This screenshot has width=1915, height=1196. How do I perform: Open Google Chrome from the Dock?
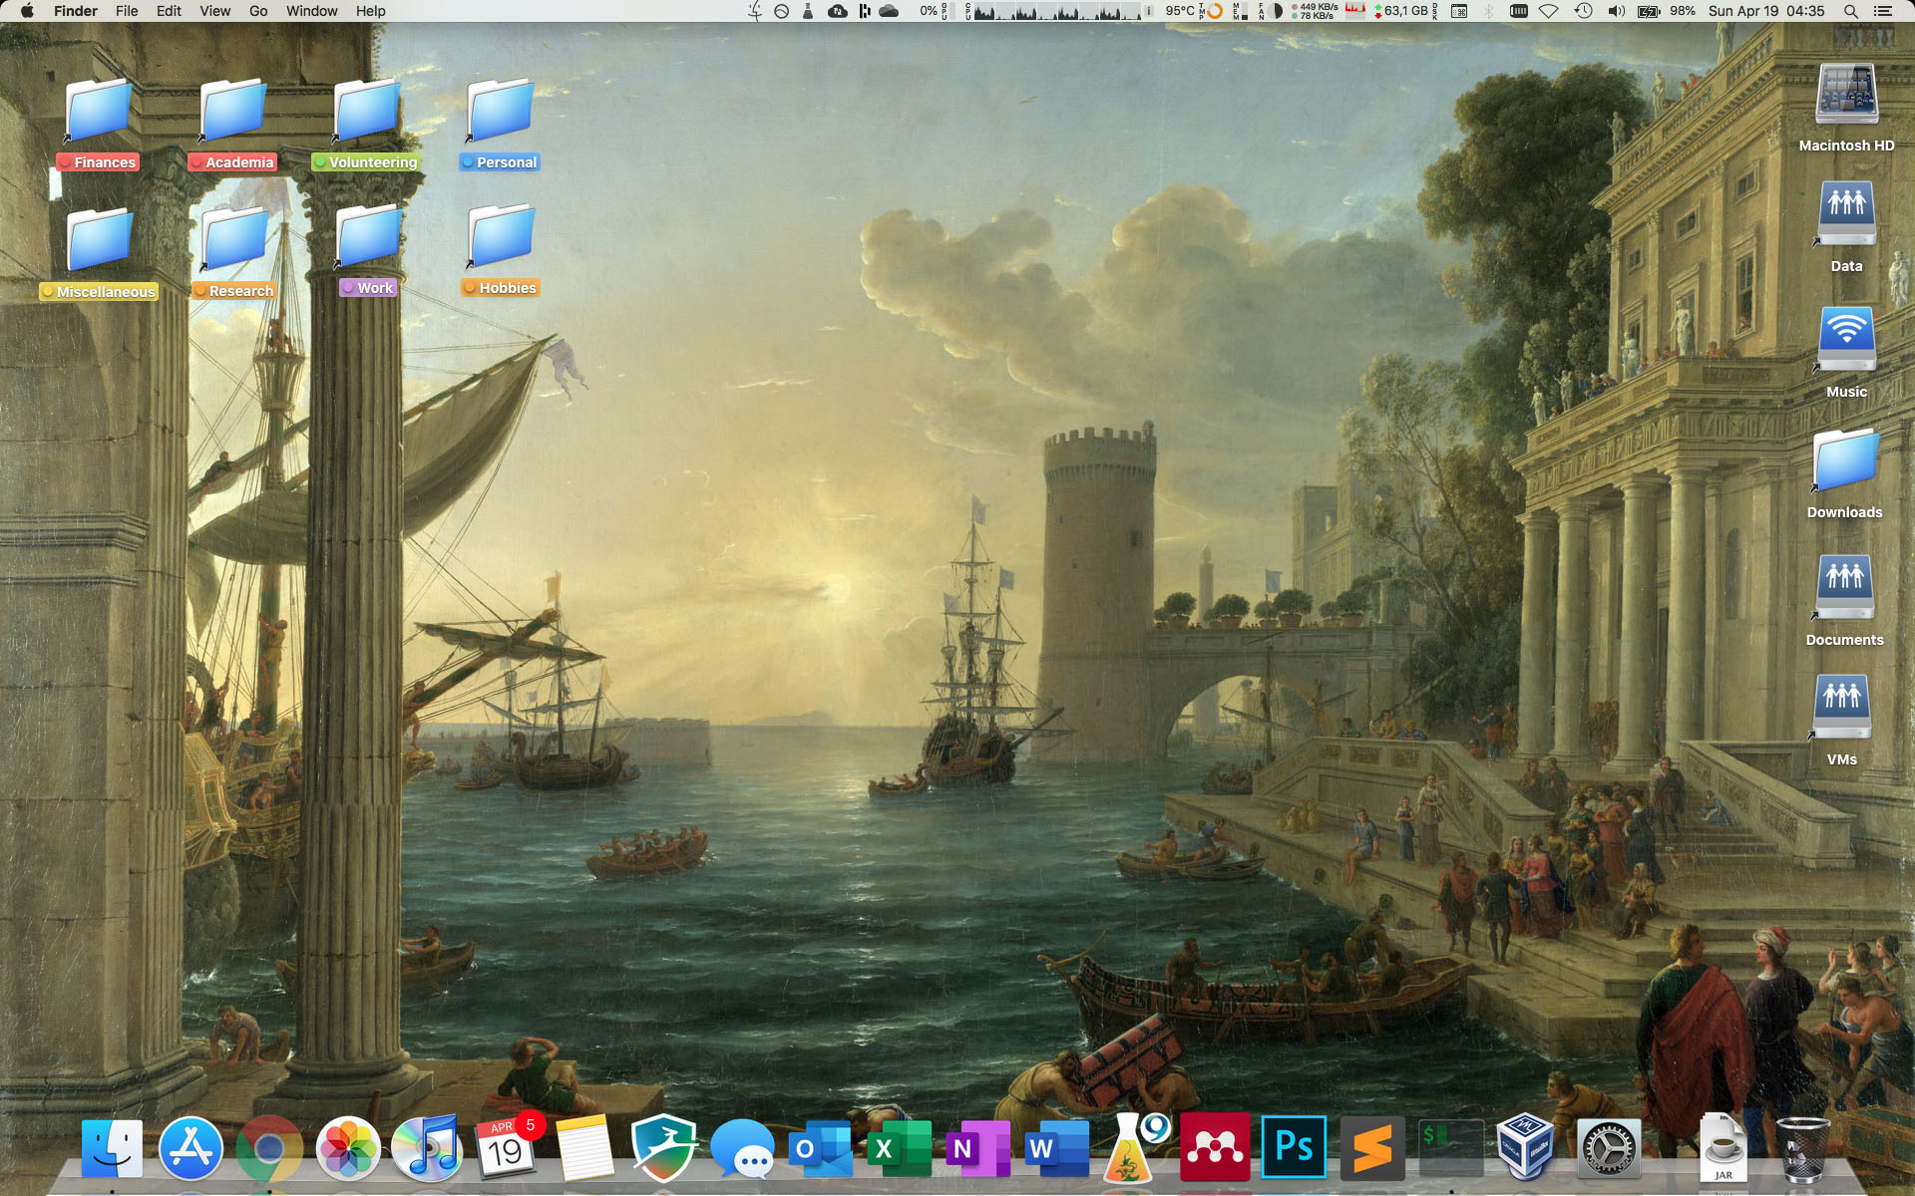268,1148
